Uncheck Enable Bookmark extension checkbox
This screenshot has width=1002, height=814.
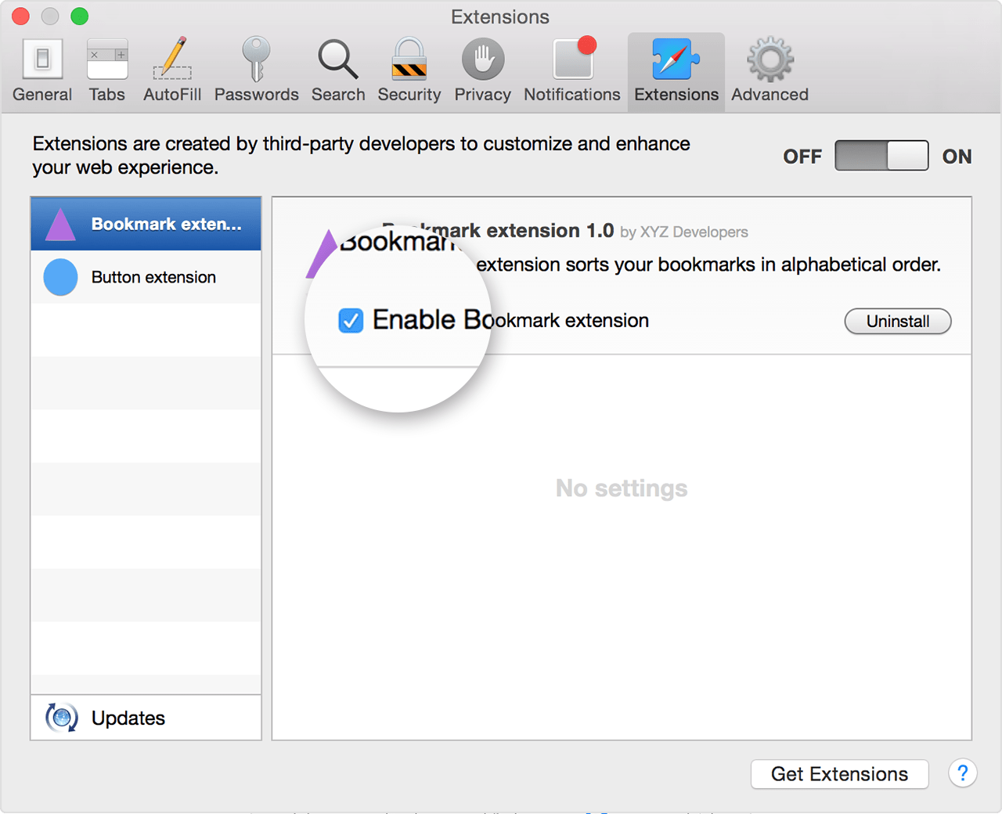351,320
